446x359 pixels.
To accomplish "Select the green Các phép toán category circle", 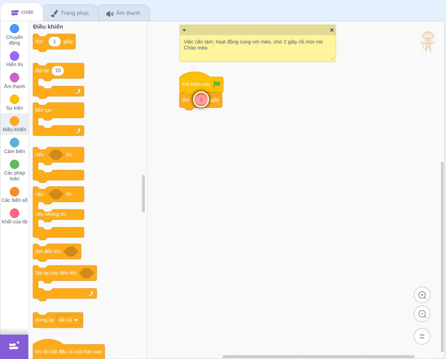I will tap(15, 164).
